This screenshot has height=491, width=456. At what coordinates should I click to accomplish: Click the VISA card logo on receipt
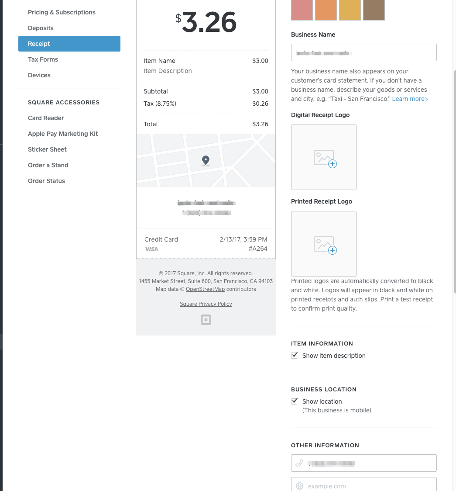point(151,249)
